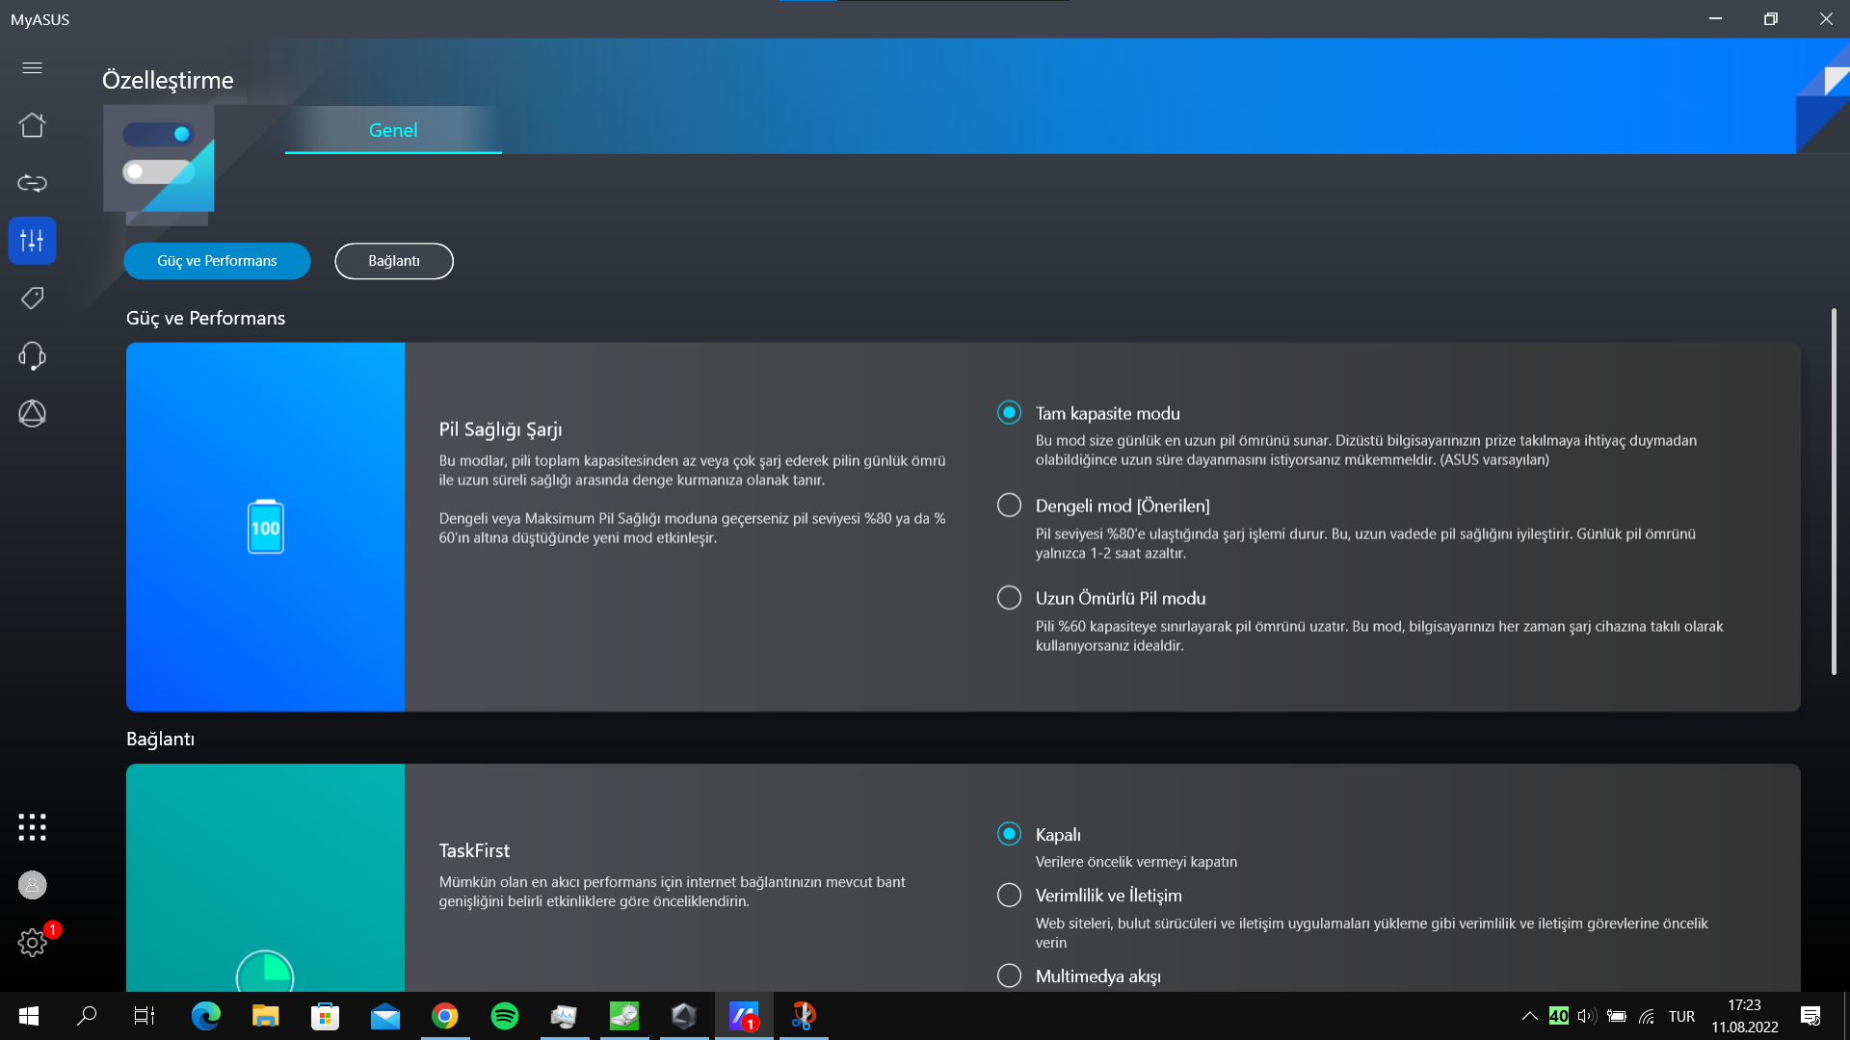Viewport: 1850px width, 1040px height.
Task: Show hidden icons in system tray
Action: click(1529, 1016)
